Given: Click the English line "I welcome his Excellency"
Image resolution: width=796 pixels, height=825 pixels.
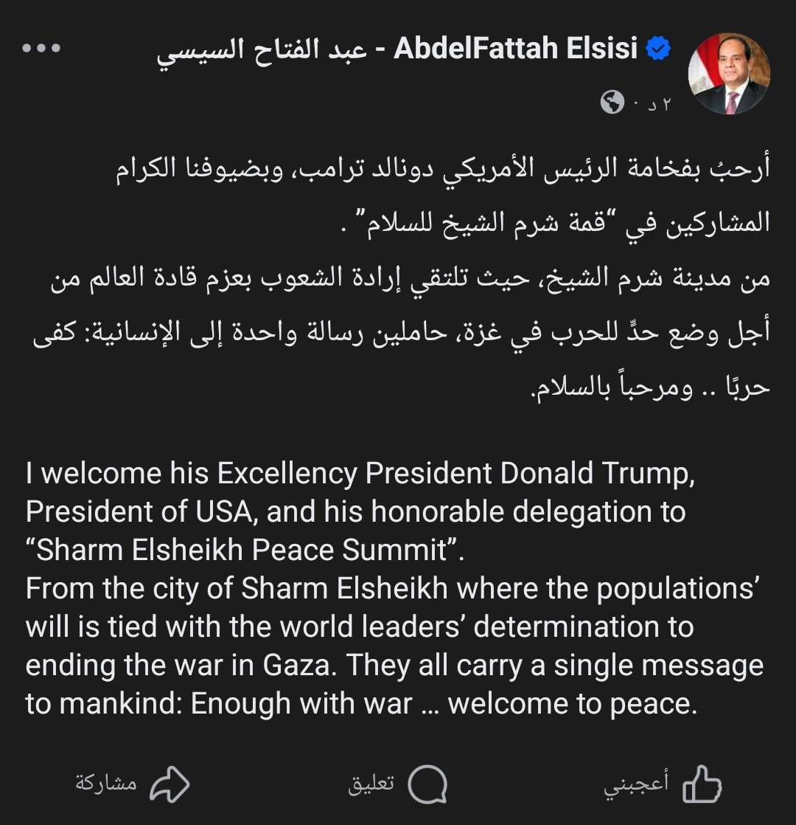Looking at the screenshot, I should tap(360, 473).
